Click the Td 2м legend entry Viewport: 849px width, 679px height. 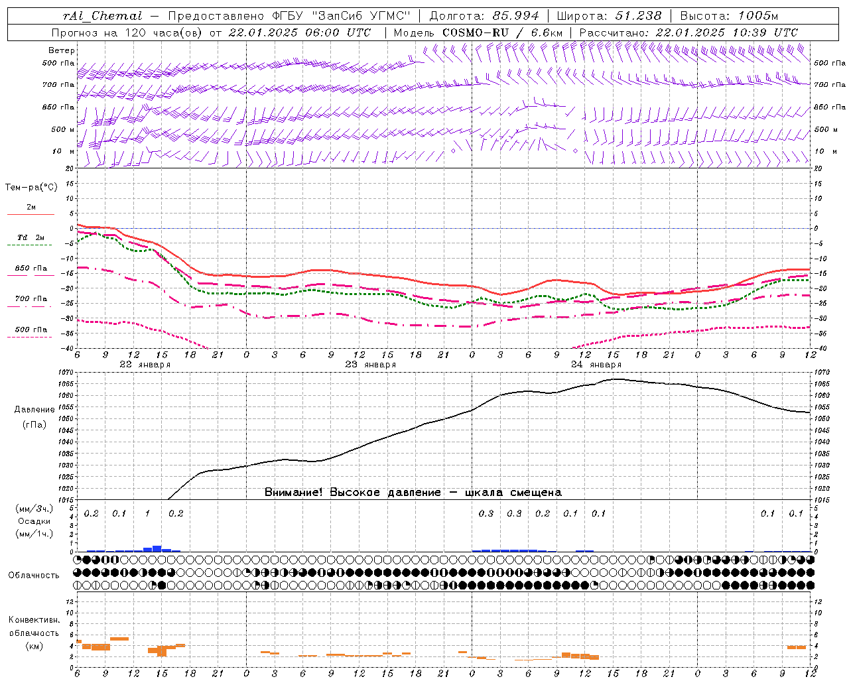tap(31, 237)
